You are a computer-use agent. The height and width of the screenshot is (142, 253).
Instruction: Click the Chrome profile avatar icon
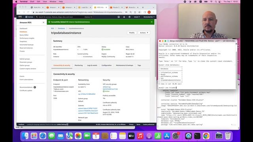[x=149, y=12]
